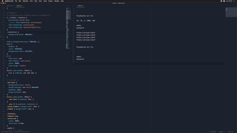Click the '.block-indent' rule line
This screenshot has height=133, width=237.
[23, 107]
